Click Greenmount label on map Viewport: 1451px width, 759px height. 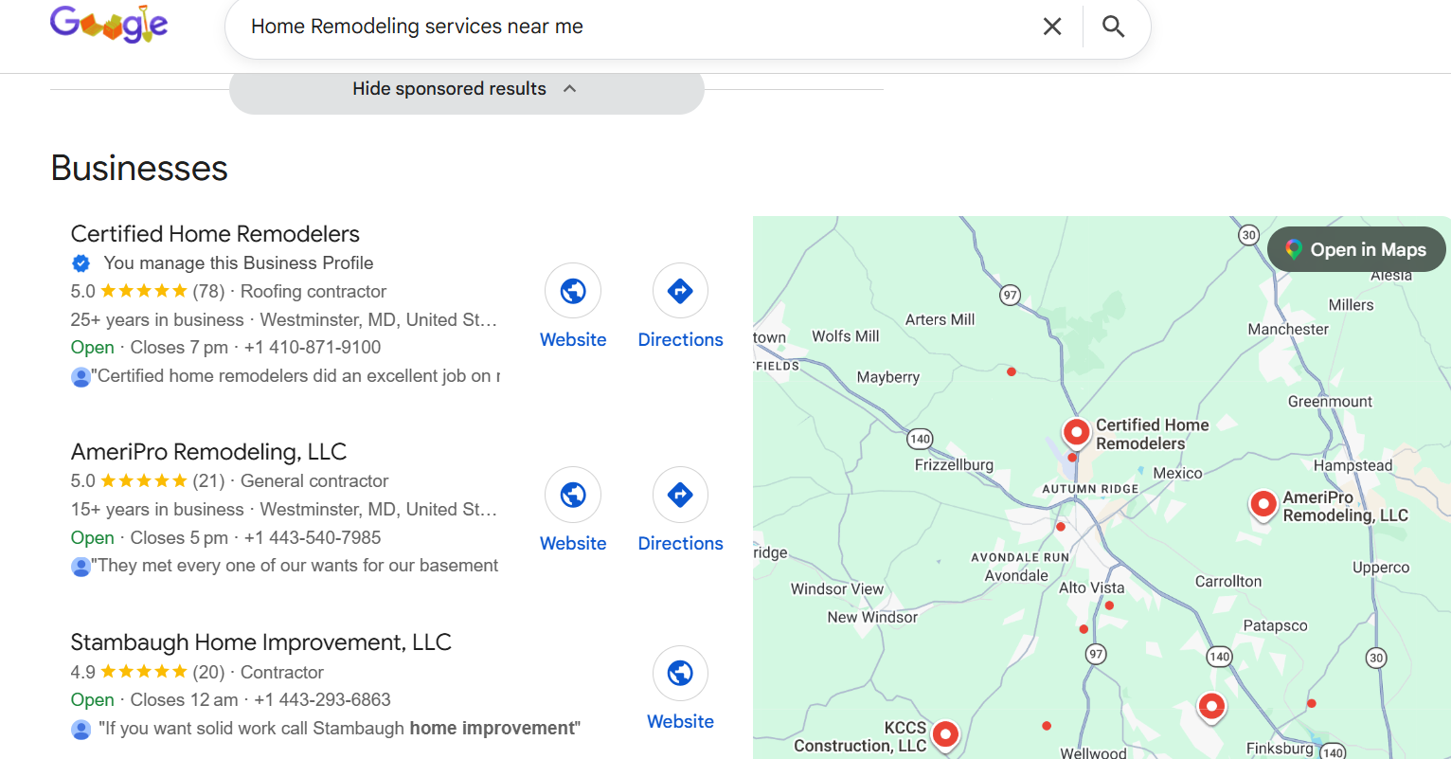tap(1330, 402)
